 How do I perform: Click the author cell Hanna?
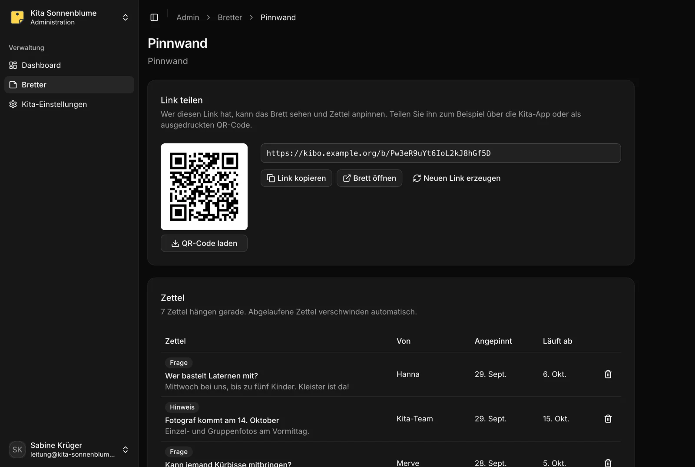tap(408, 374)
